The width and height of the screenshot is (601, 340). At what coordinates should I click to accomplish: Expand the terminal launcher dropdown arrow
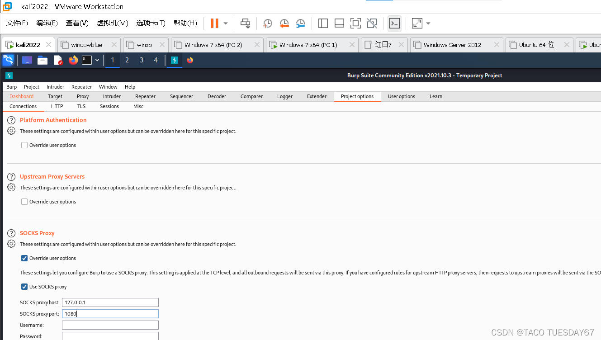coord(97,60)
